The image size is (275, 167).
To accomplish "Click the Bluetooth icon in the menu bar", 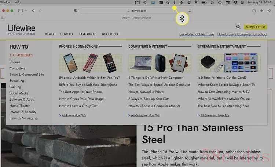I will pyautogui.click(x=174, y=3).
